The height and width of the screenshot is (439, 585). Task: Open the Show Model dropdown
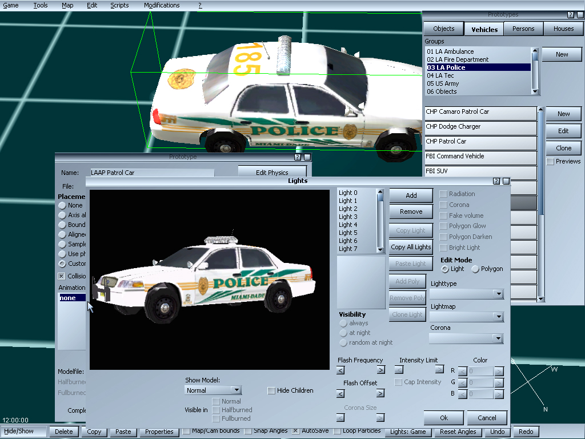point(236,390)
